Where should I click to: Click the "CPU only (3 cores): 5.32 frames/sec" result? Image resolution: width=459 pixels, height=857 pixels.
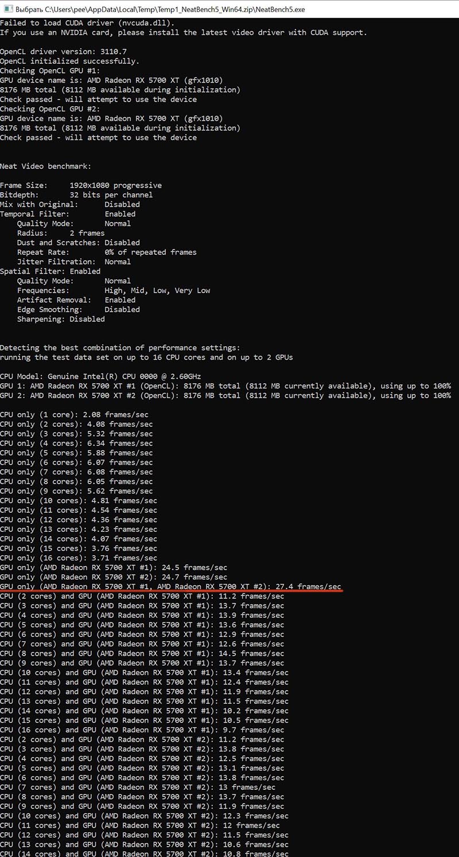pos(76,434)
